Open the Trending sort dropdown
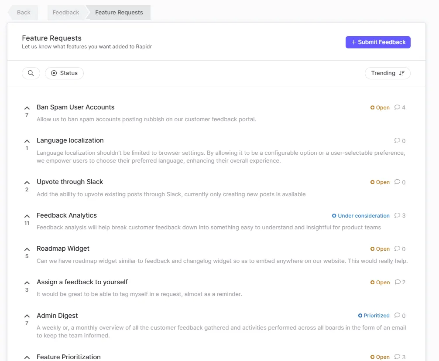This screenshot has height=361, width=439. click(x=388, y=73)
